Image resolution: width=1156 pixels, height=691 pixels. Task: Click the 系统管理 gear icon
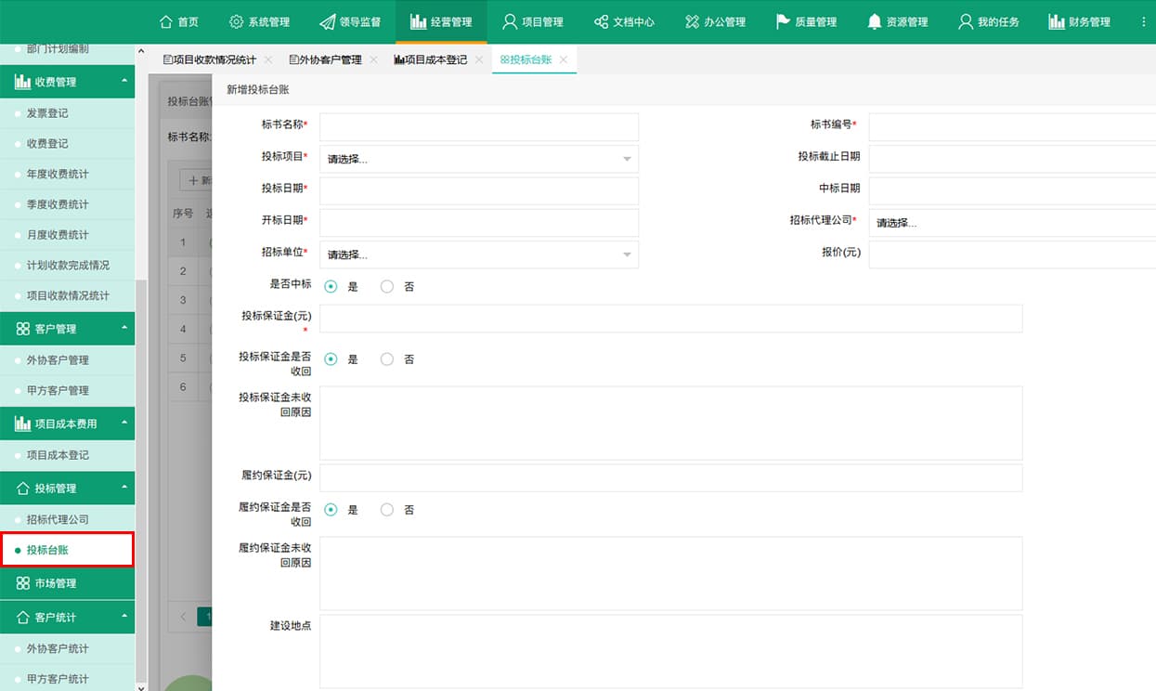point(236,21)
